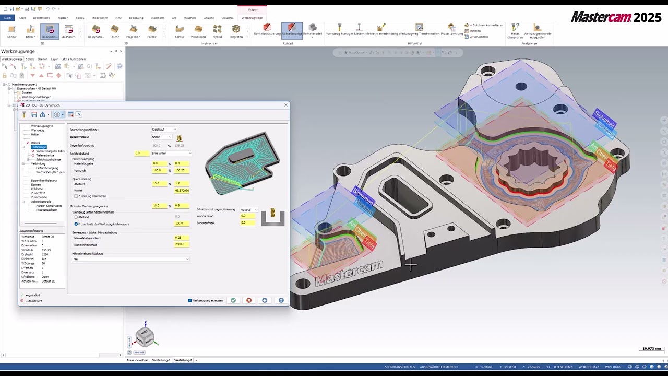
Task: Click In 5-Achsen konvertieren
Action: 484,25
